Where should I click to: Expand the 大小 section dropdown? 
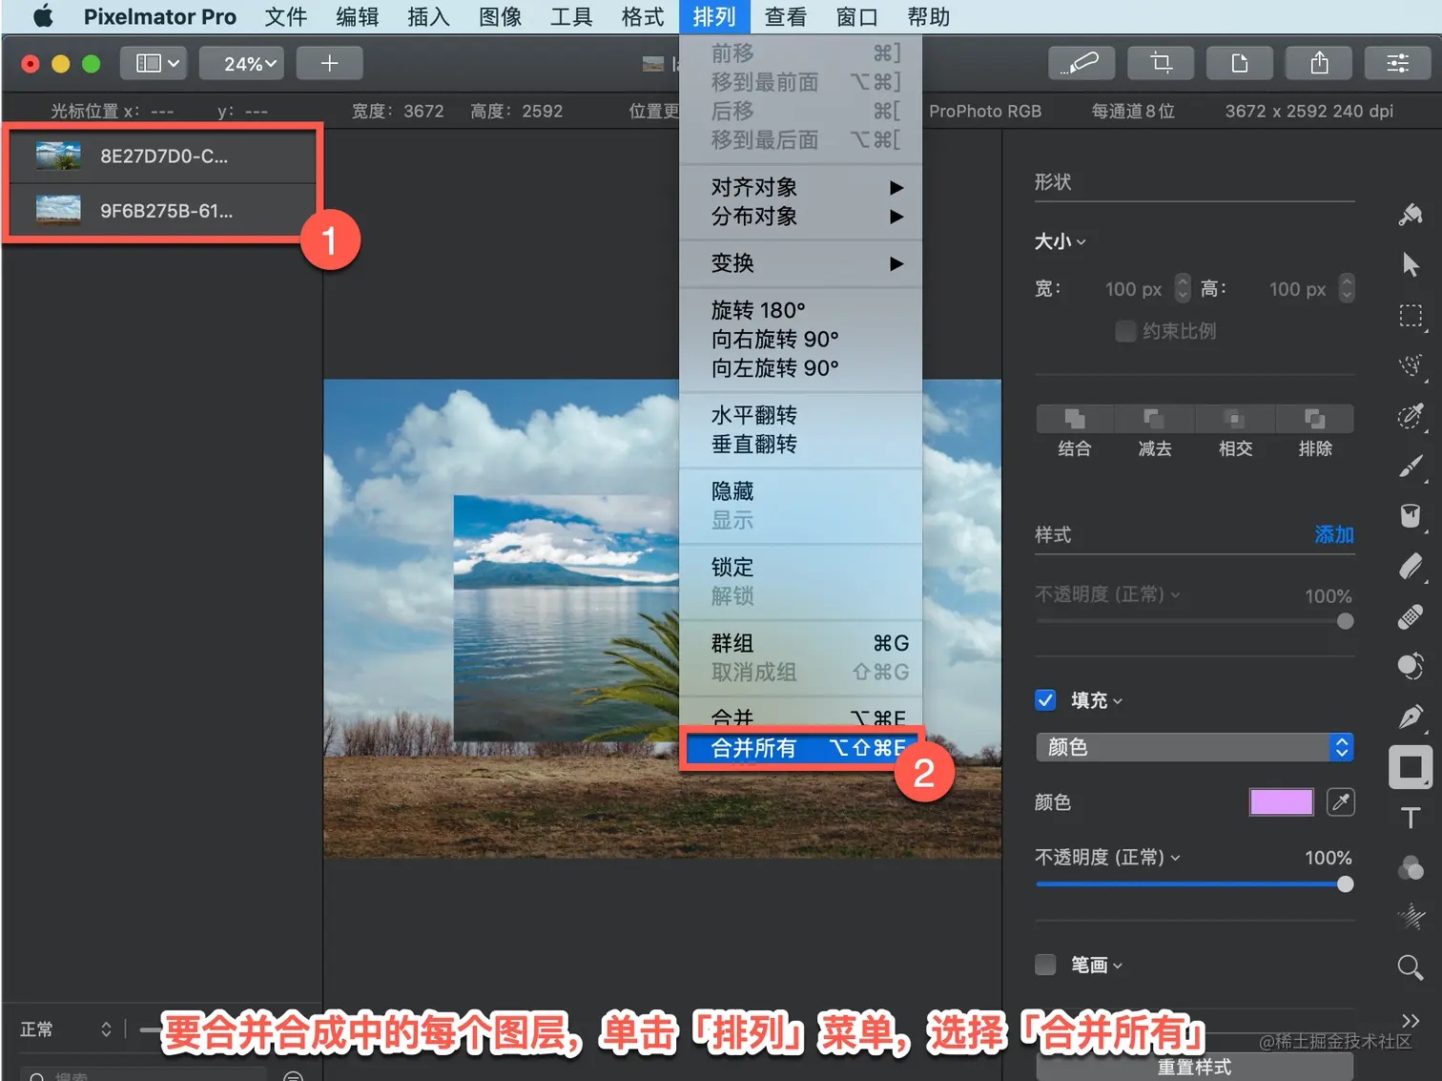tap(1060, 241)
